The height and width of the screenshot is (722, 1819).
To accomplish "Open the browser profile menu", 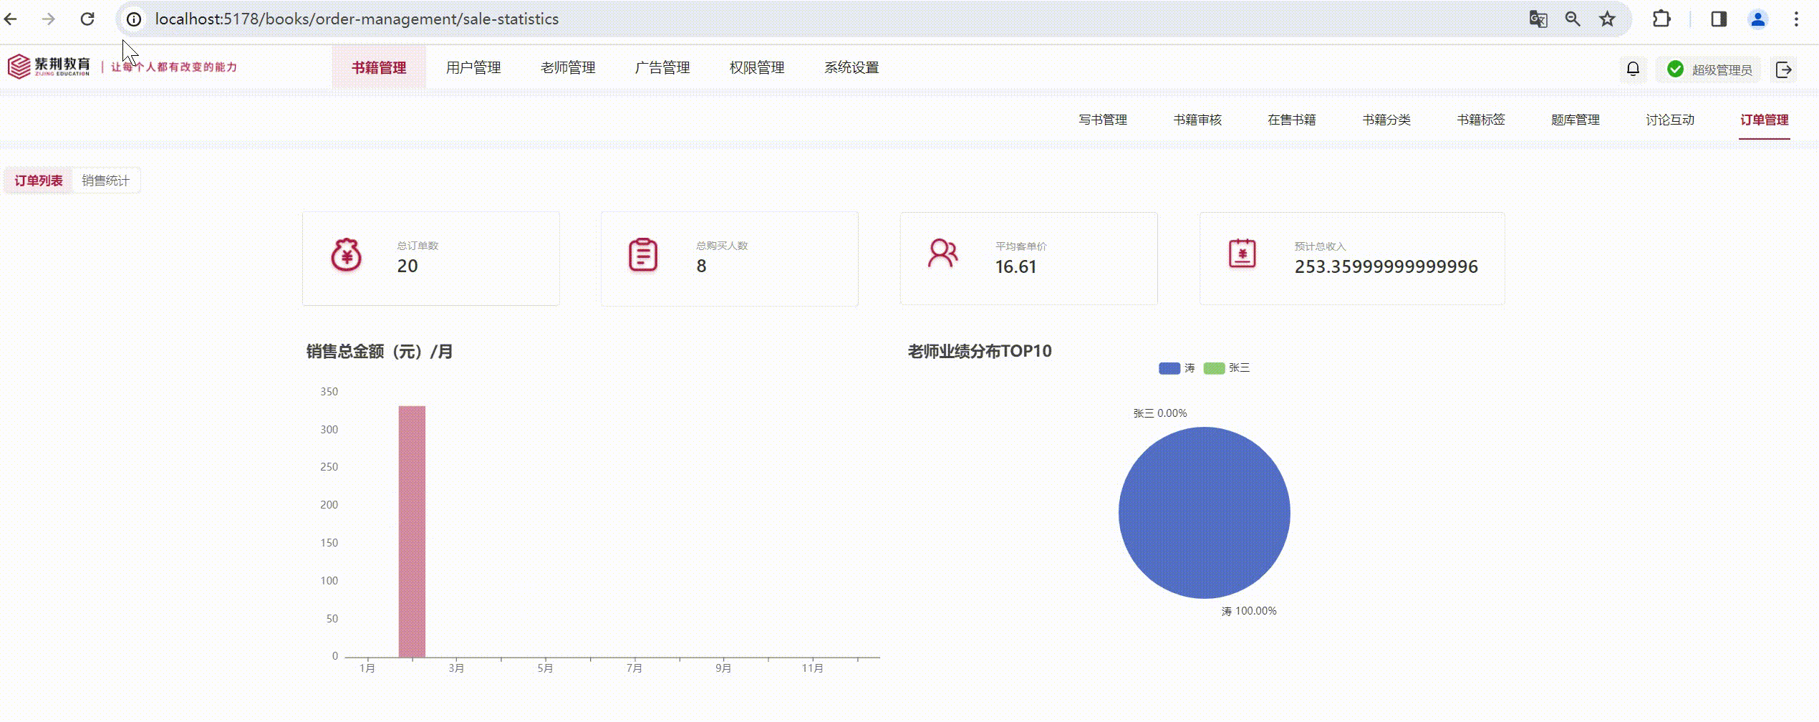I will (1759, 19).
